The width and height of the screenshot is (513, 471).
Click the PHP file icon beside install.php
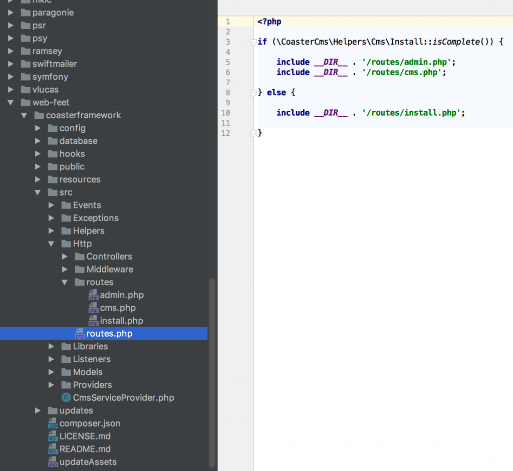[x=93, y=321]
